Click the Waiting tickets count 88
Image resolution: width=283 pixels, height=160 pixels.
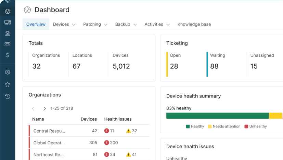click(x=214, y=66)
